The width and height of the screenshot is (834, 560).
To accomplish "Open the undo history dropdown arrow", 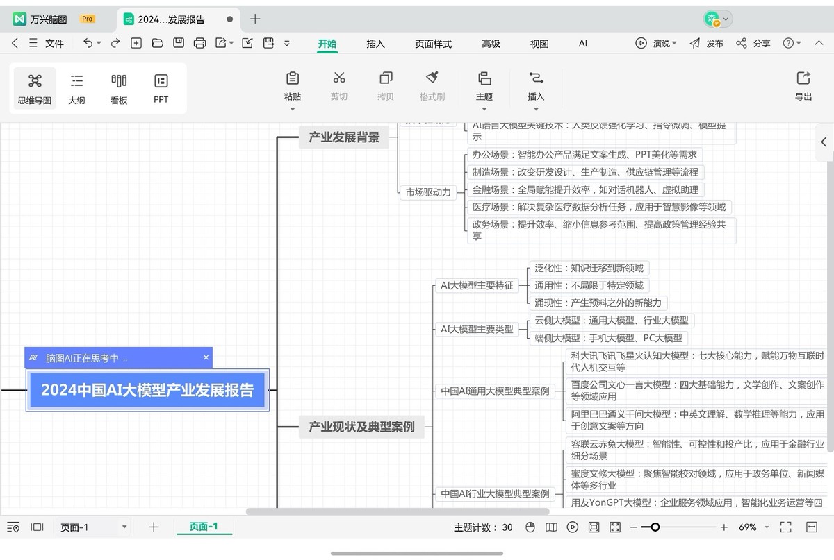I will pos(99,43).
